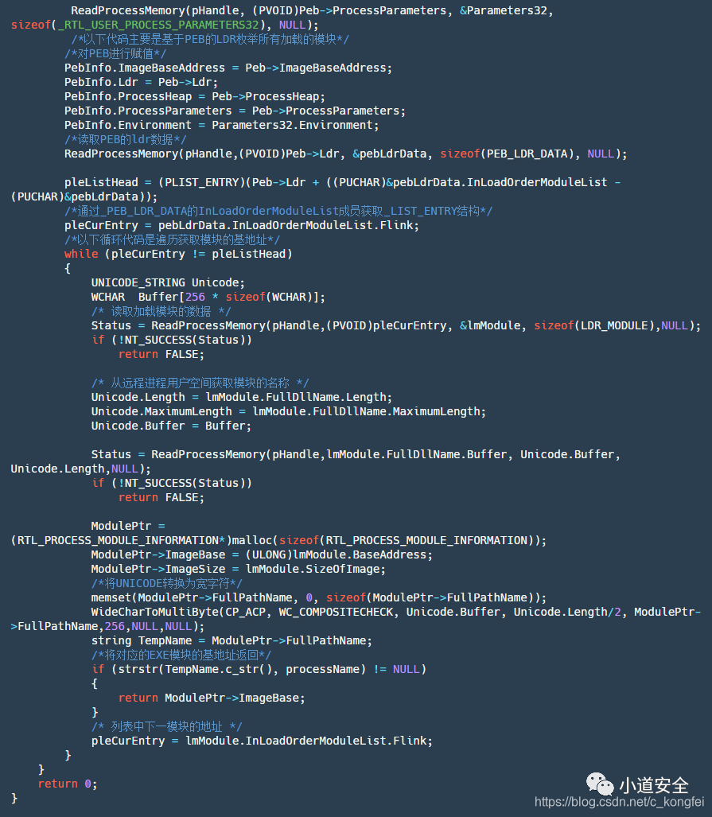Click the 'UNICODE_STRING Unicode;' declaration
The height and width of the screenshot is (817, 712).
tap(168, 283)
